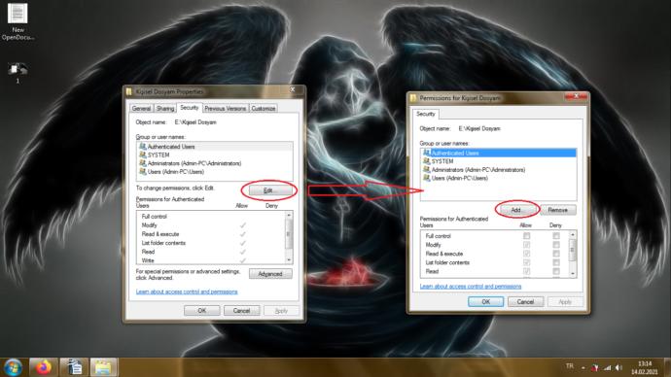Toggle Full control Deny checkbox
The width and height of the screenshot is (671, 377).
pyautogui.click(x=556, y=236)
